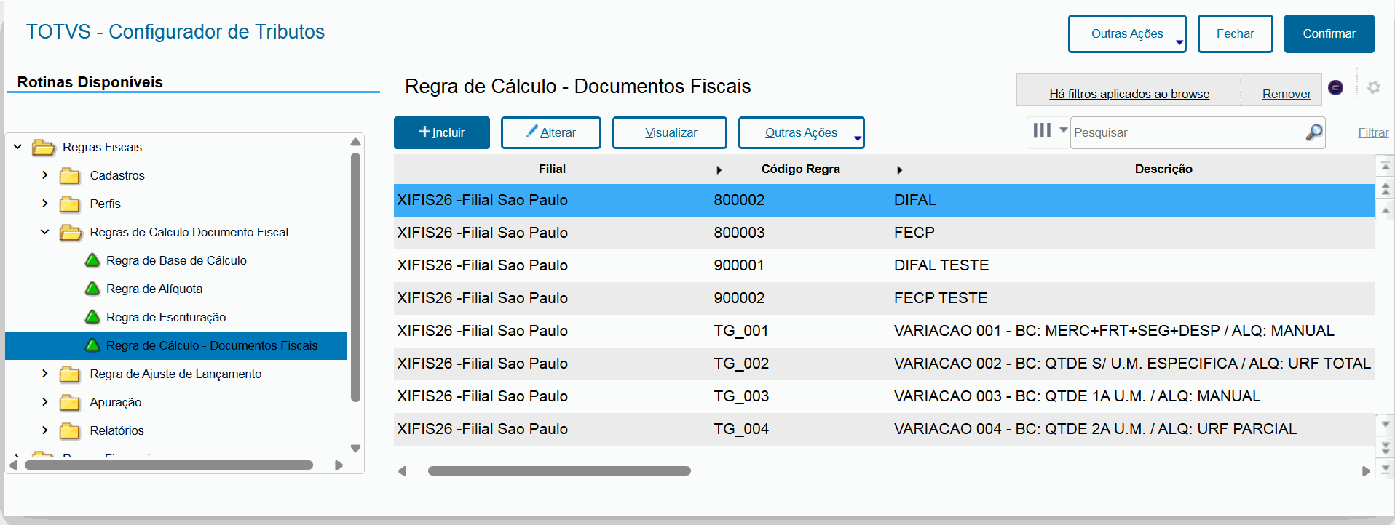Viewport: 1395px width, 525px height.
Task: Expand the Apuração folder
Action: click(x=45, y=402)
